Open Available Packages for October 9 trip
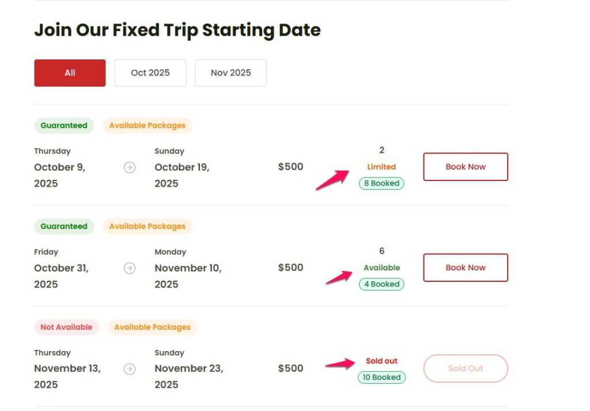Image resolution: width=590 pixels, height=411 pixels. pyautogui.click(x=147, y=126)
